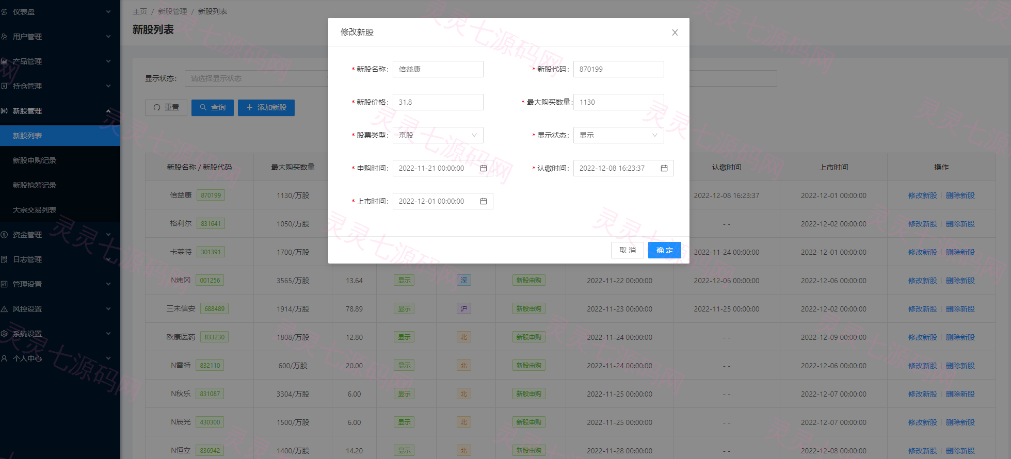Click the 用户管理 sidebar icon
Image resolution: width=1011 pixels, height=459 pixels.
click(x=4, y=37)
